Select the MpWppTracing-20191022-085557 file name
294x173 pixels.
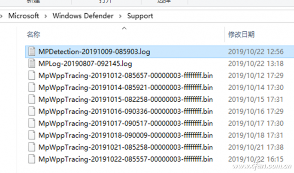(125, 159)
